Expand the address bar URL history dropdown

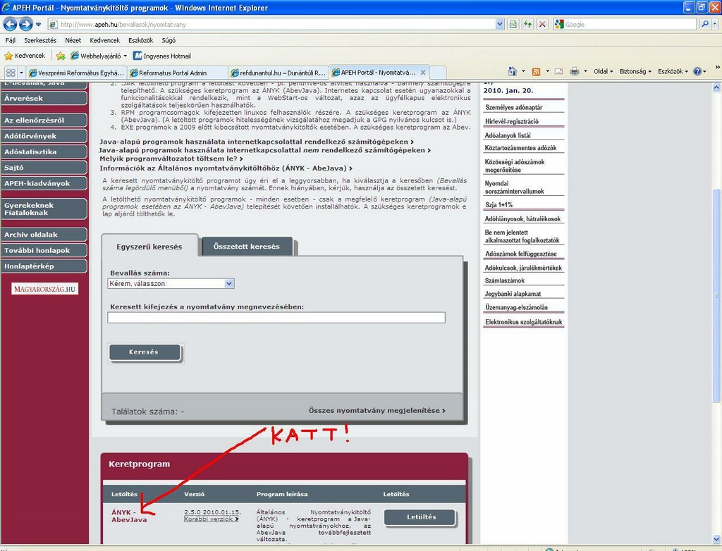500,25
